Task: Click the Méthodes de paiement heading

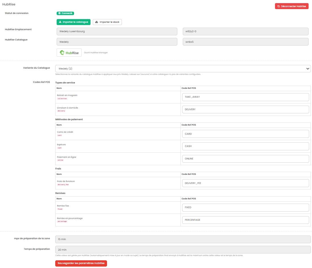Action: pos(69,119)
